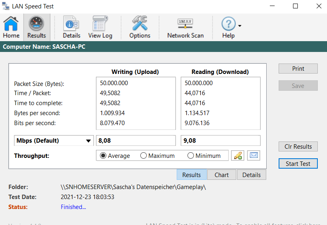Click upload bits per second 8.079.470
The width and height of the screenshot is (327, 225).
(x=112, y=123)
